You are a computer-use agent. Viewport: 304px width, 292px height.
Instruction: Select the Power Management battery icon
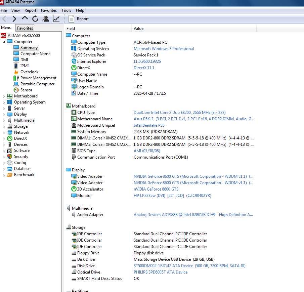16,78
